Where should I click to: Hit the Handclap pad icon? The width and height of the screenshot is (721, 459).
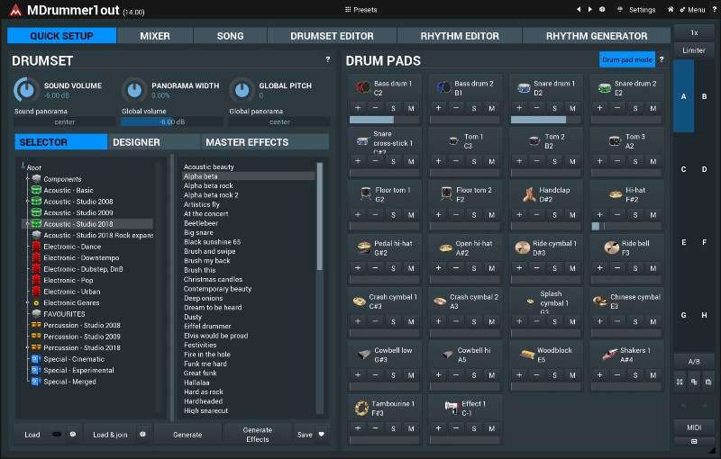[x=529, y=194]
